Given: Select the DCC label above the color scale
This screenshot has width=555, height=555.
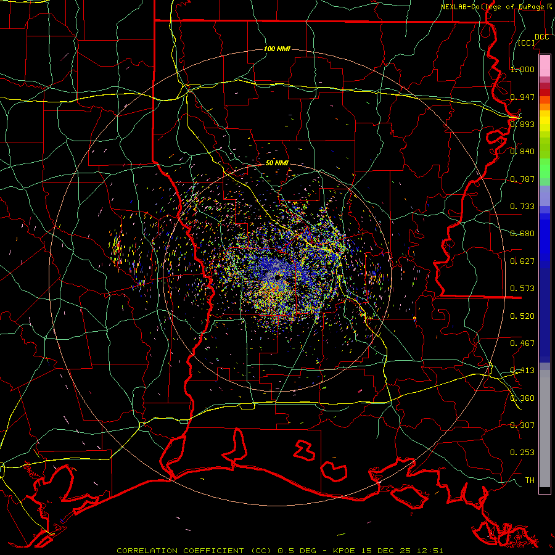Looking at the screenshot, I should point(541,37).
